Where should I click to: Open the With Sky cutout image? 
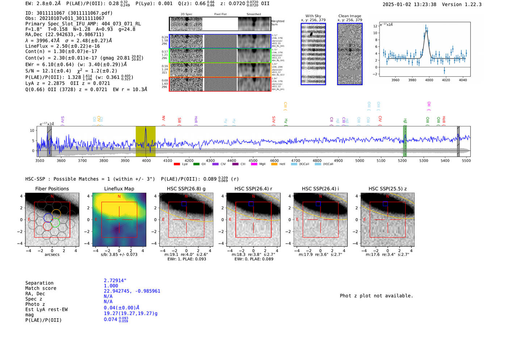pos(313,54)
